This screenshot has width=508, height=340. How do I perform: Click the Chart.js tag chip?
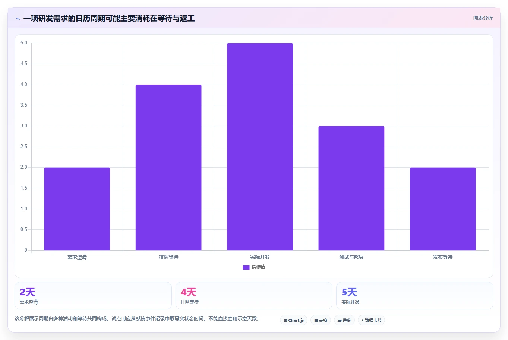pos(294,320)
